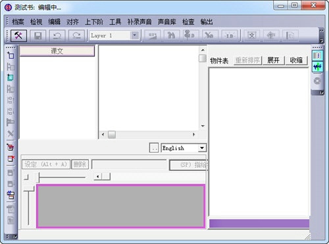The width and height of the screenshot is (329, 244).
Task: Click the scroll down arrow of text area
Action: tap(203, 126)
